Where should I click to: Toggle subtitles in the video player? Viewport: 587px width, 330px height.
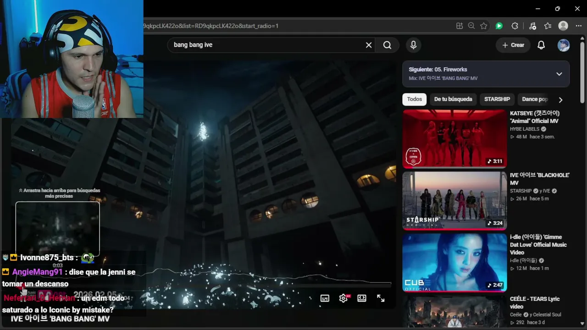325,298
